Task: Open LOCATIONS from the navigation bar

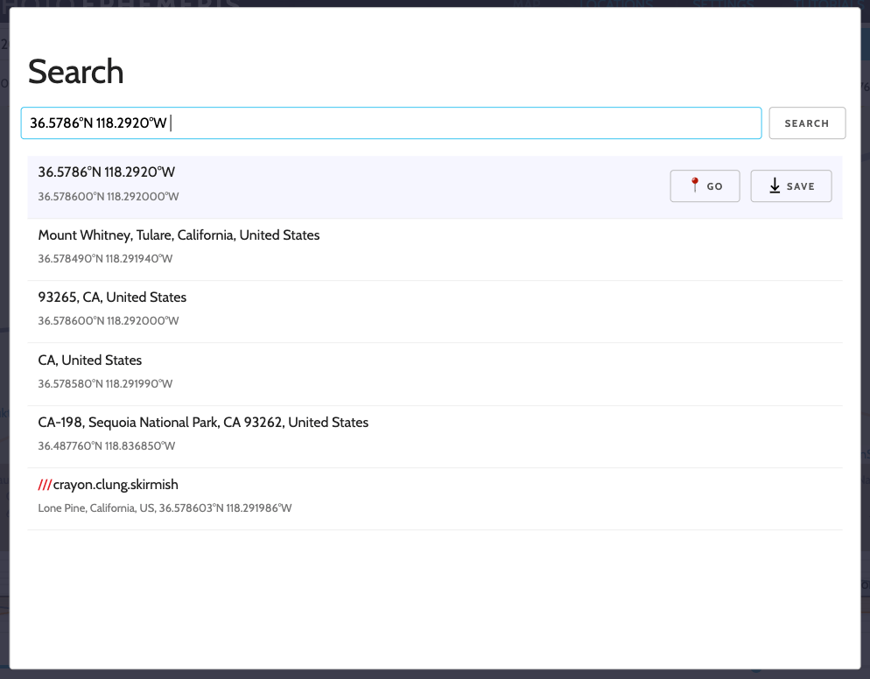Action: click(617, 5)
